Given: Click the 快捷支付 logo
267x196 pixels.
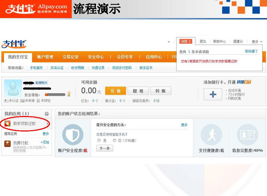Looking at the screenshot, I should pyautogui.click(x=244, y=82).
